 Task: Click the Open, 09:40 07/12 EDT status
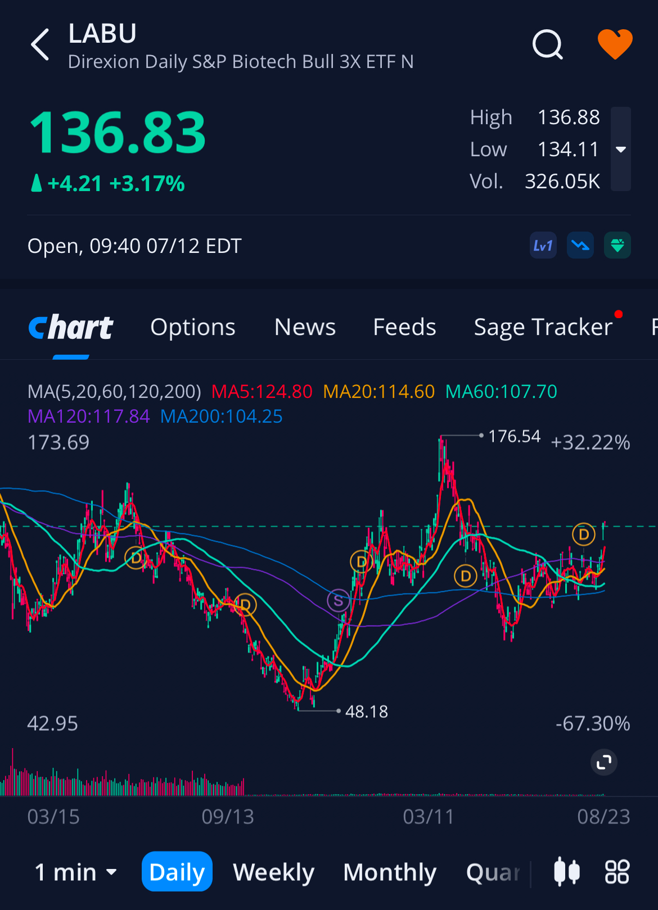point(134,246)
